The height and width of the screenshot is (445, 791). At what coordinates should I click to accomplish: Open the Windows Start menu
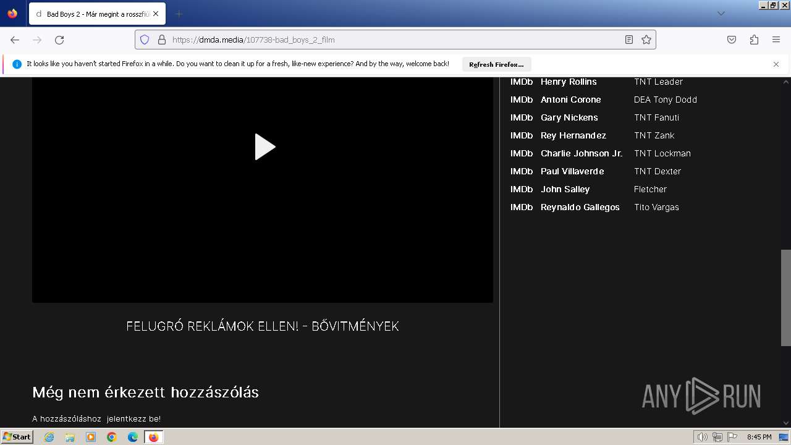pyautogui.click(x=17, y=437)
